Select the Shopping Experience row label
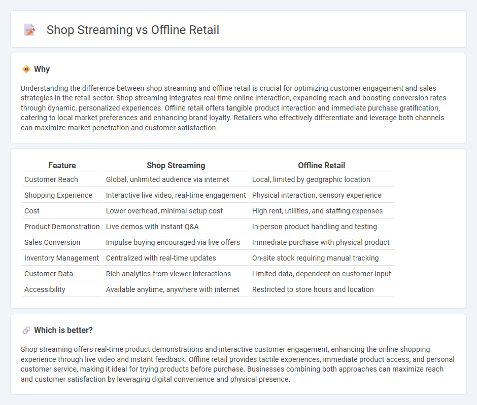 58,195
